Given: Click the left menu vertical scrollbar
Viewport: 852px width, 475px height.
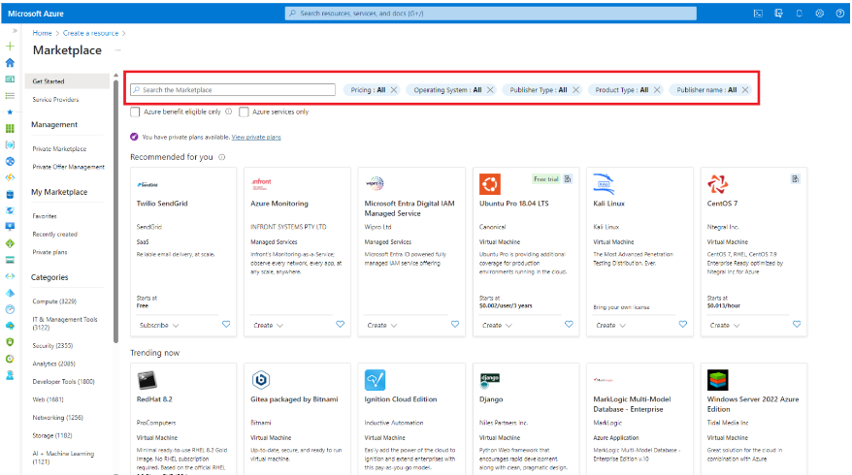Looking at the screenshot, I should point(115,211).
